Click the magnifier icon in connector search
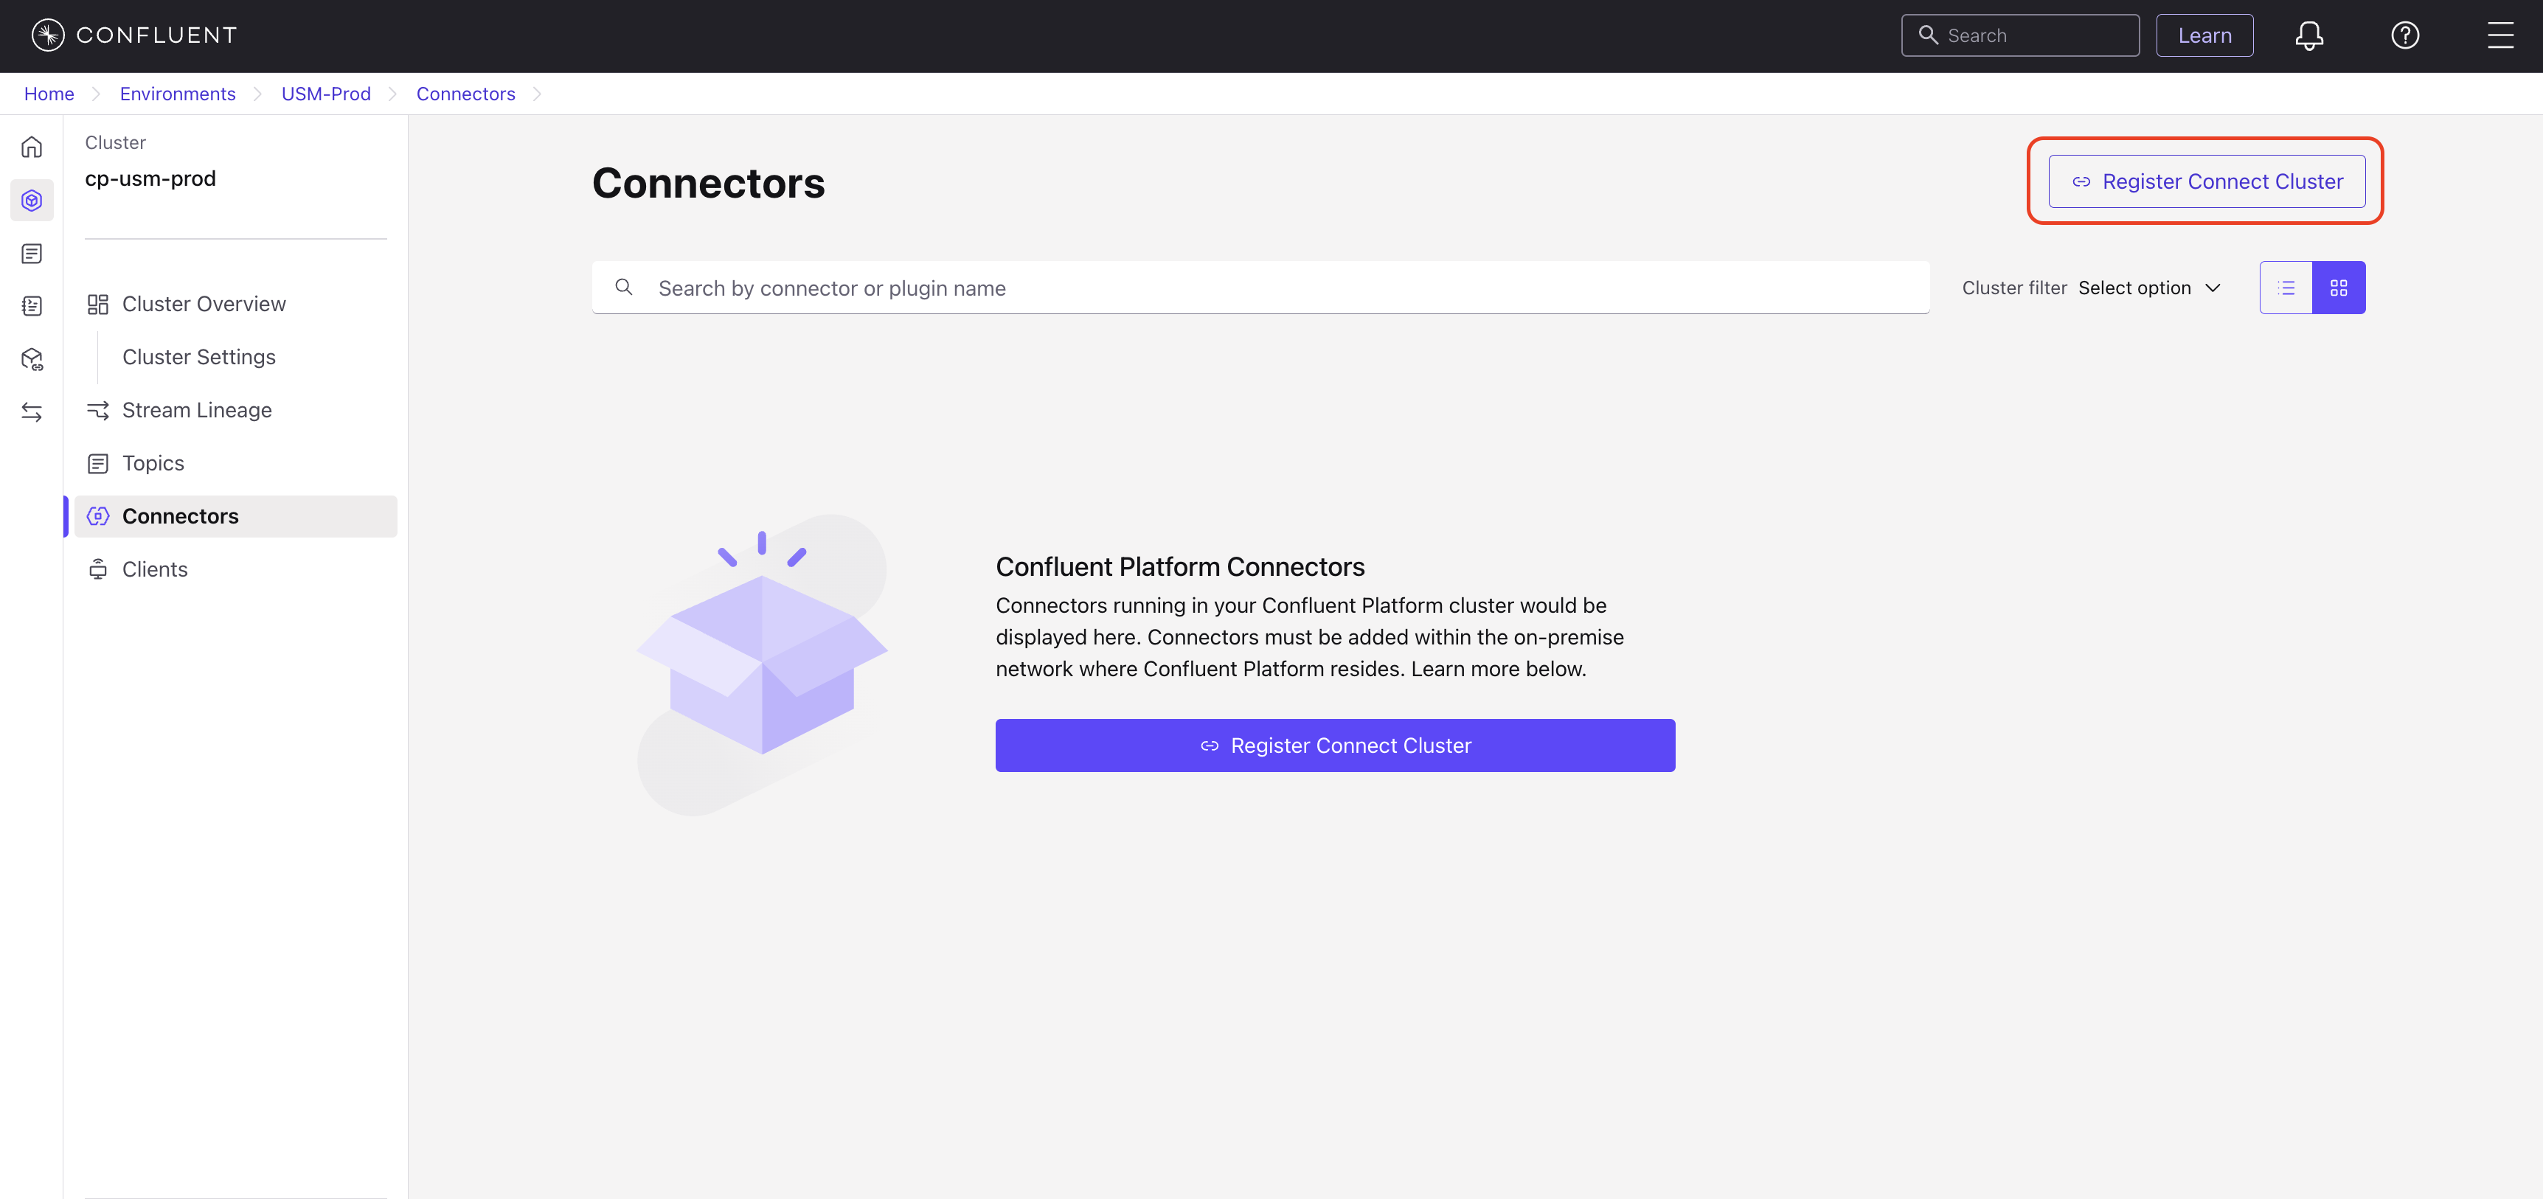 tap(624, 287)
